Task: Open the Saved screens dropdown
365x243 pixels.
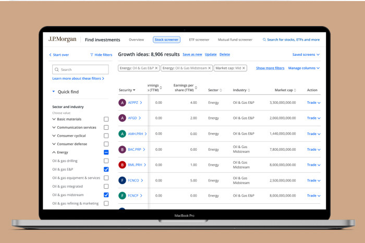Action: point(306,54)
